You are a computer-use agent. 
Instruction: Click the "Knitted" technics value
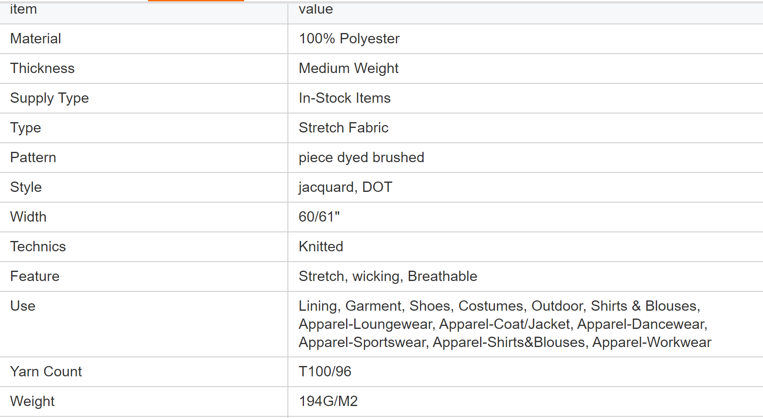point(320,247)
